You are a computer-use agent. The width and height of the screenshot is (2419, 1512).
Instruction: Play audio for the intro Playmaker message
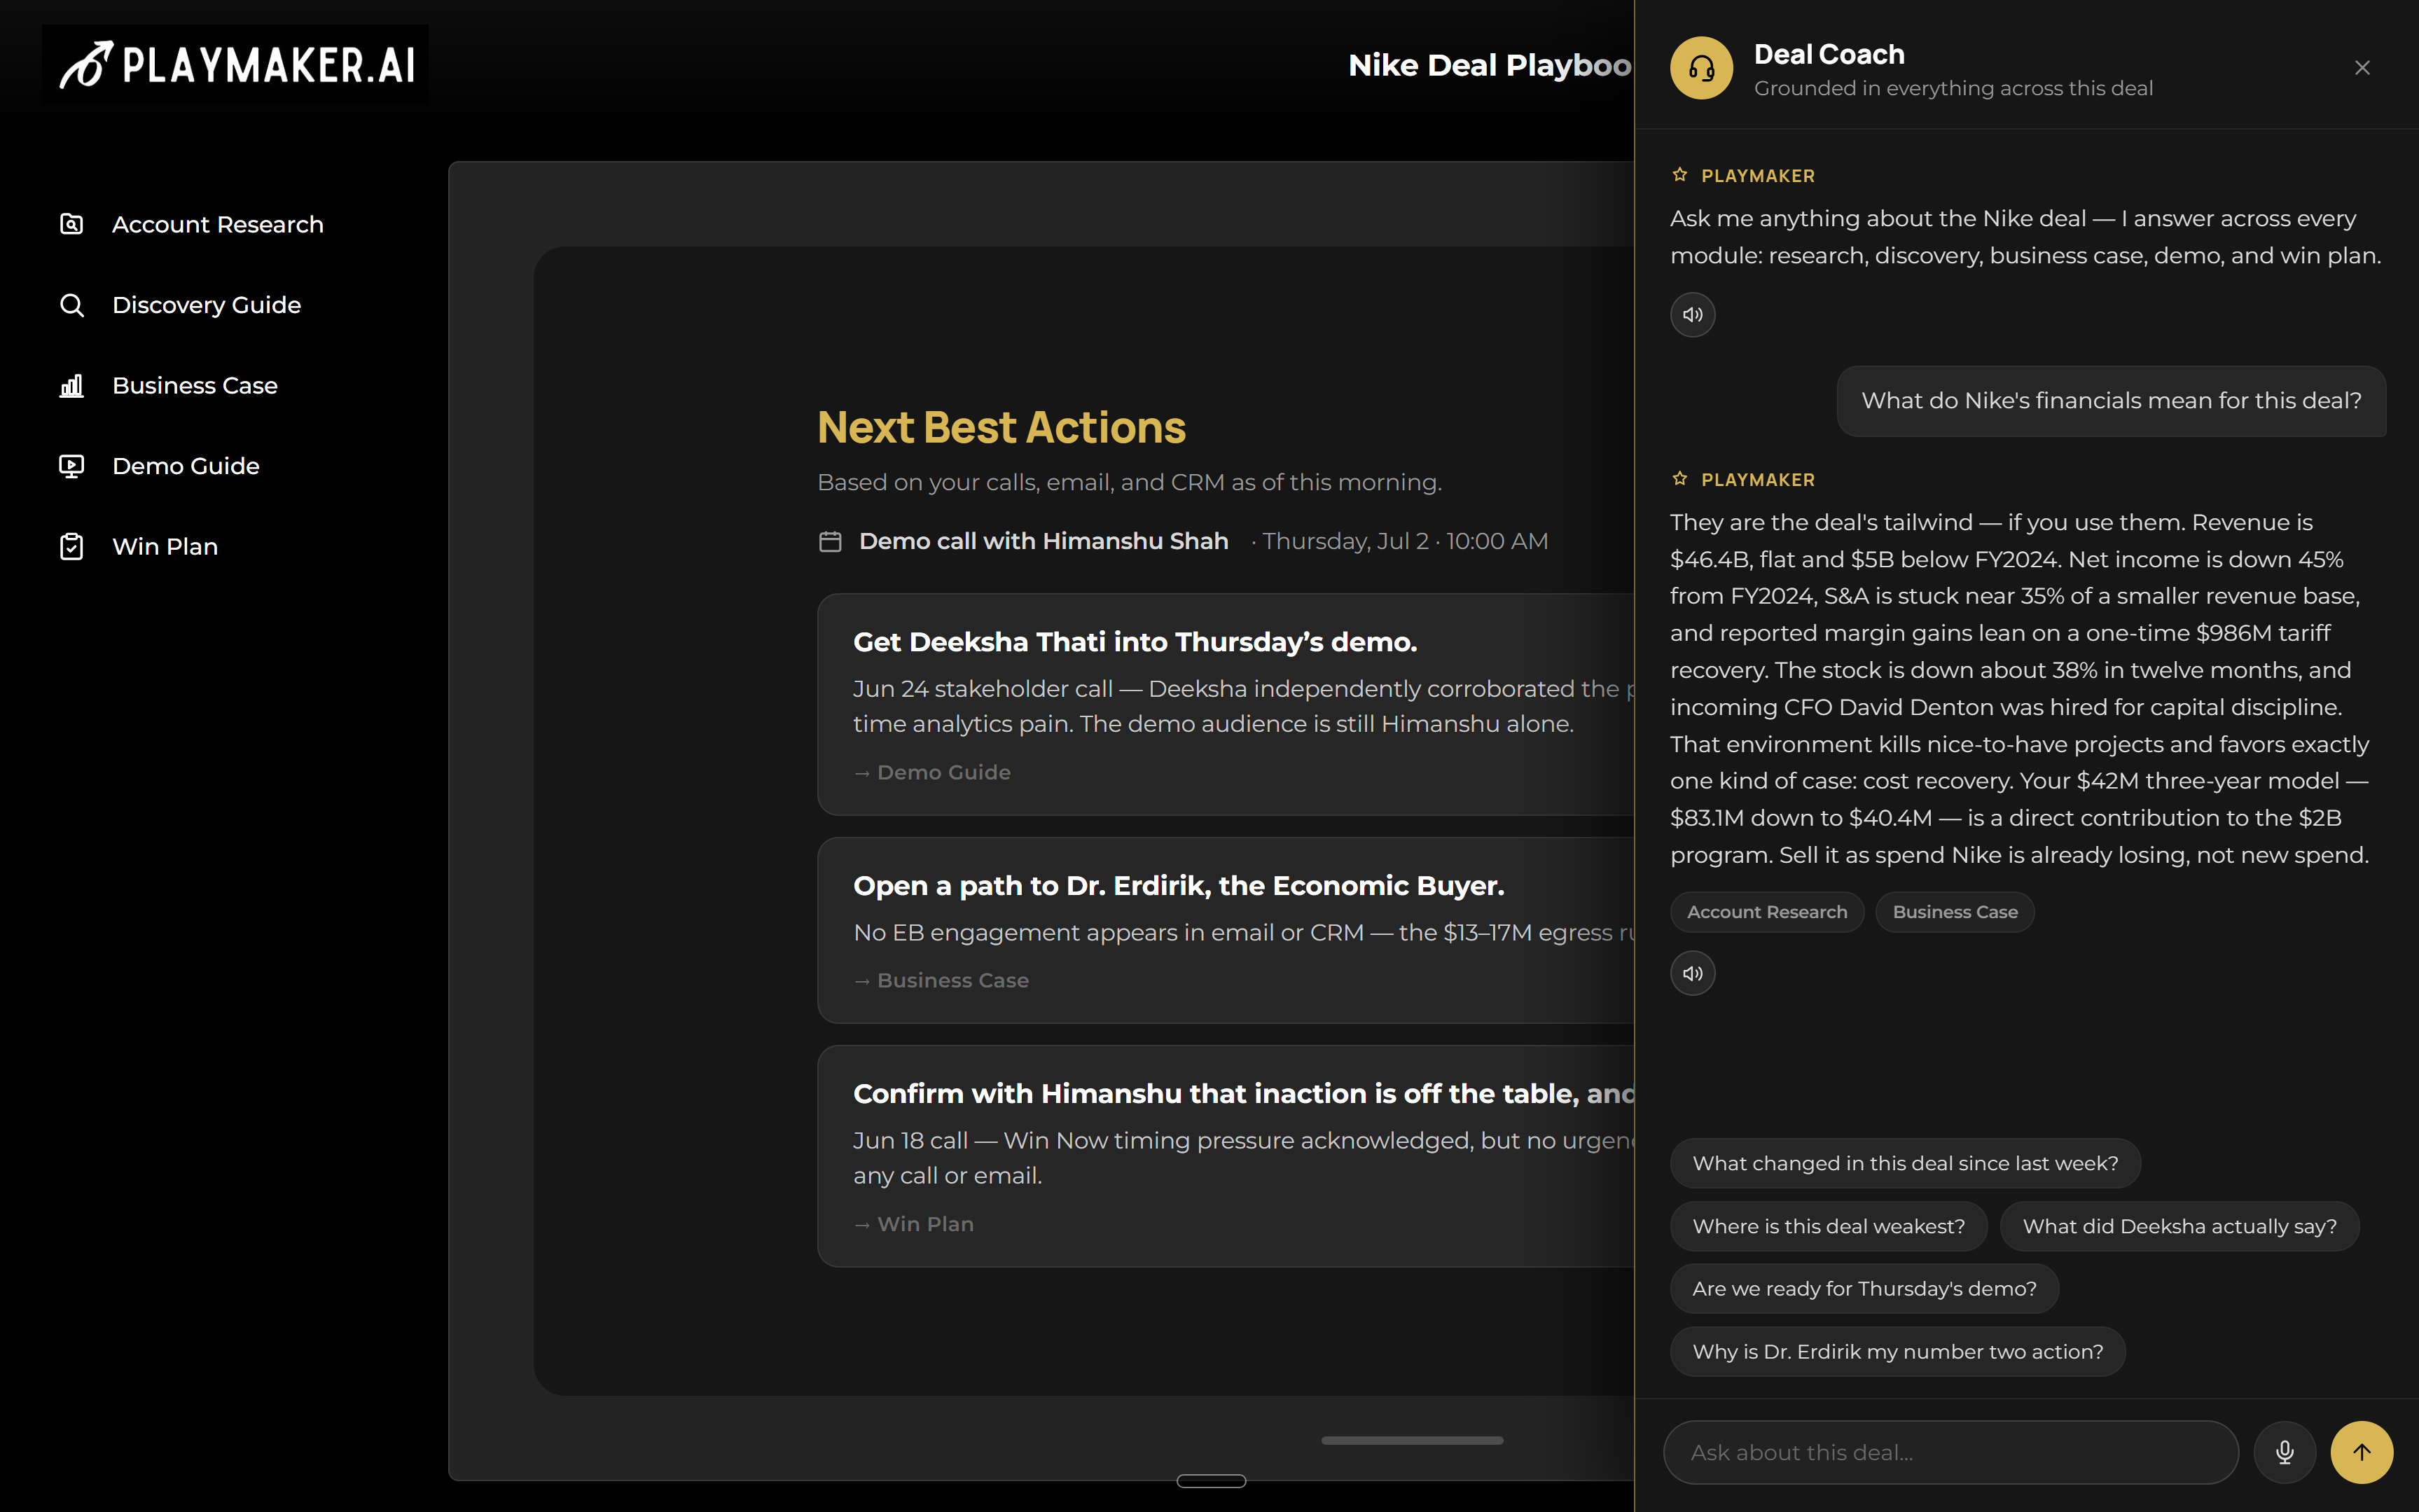1692,314
